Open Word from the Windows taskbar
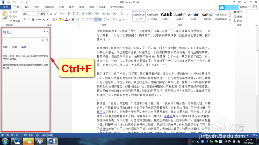The image size is (259, 145). (52, 141)
